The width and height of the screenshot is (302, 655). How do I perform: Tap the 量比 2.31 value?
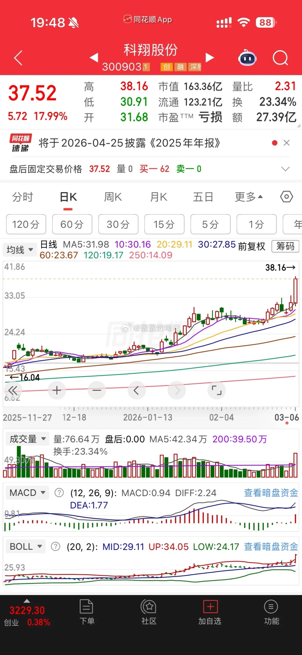pyautogui.click(x=285, y=86)
